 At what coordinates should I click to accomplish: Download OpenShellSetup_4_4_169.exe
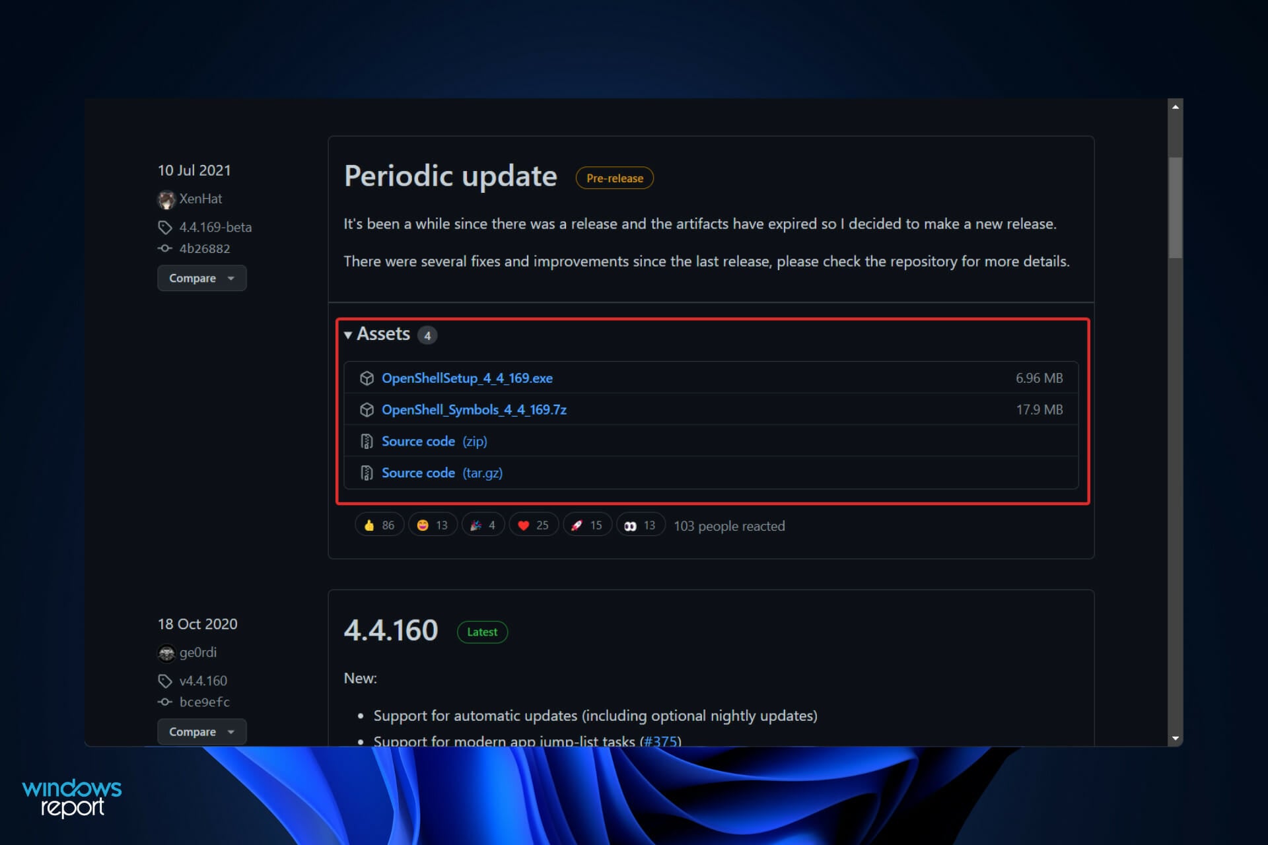pyautogui.click(x=468, y=378)
